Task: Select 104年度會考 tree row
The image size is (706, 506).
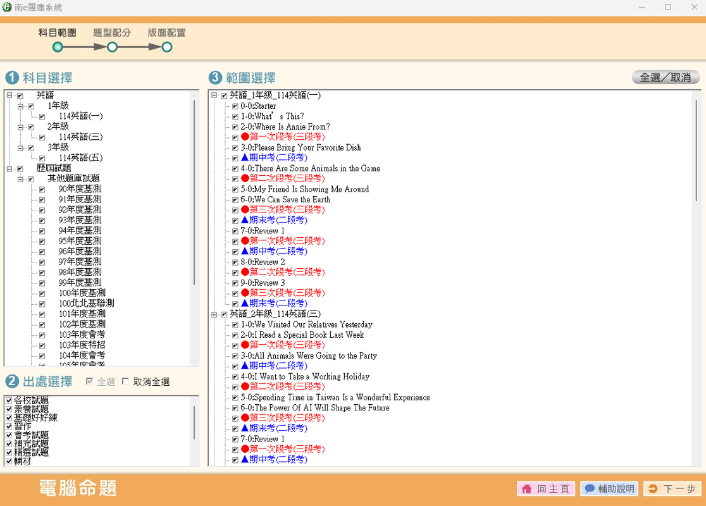Action: (82, 355)
